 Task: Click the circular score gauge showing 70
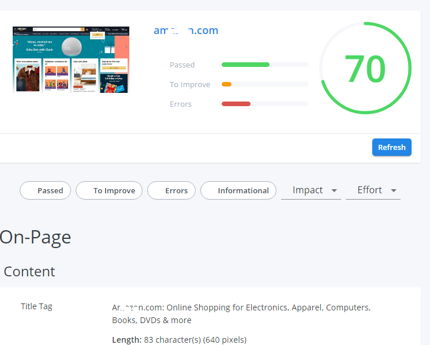point(365,68)
